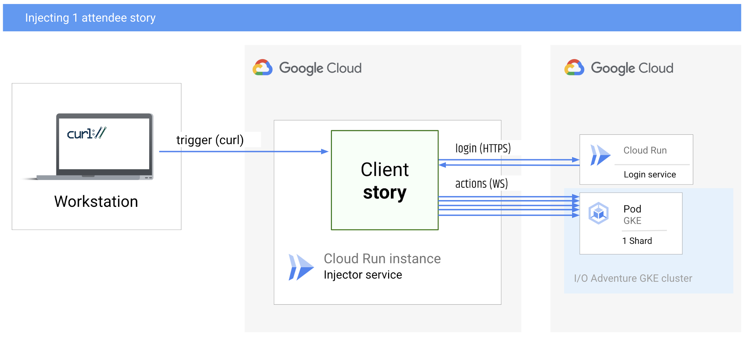The width and height of the screenshot is (755, 343).
Task: Click the '1 Shard' label
Action: pyautogui.click(x=637, y=241)
